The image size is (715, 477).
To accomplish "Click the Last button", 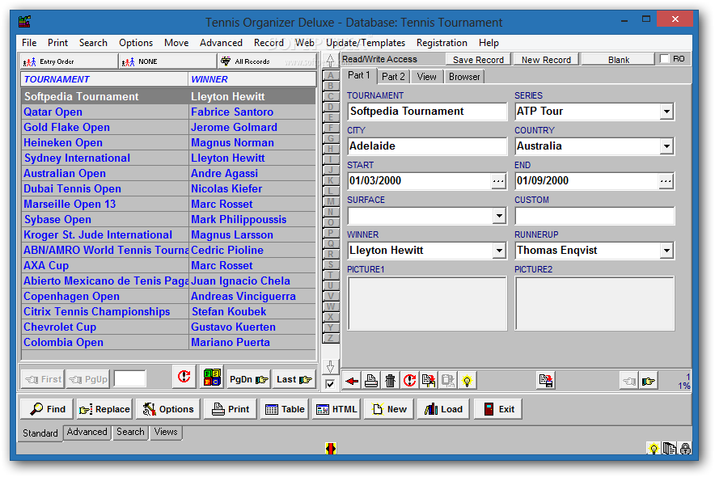I will pyautogui.click(x=294, y=379).
